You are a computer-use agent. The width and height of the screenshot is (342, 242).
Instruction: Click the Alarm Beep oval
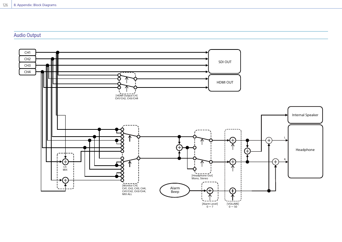175,190
